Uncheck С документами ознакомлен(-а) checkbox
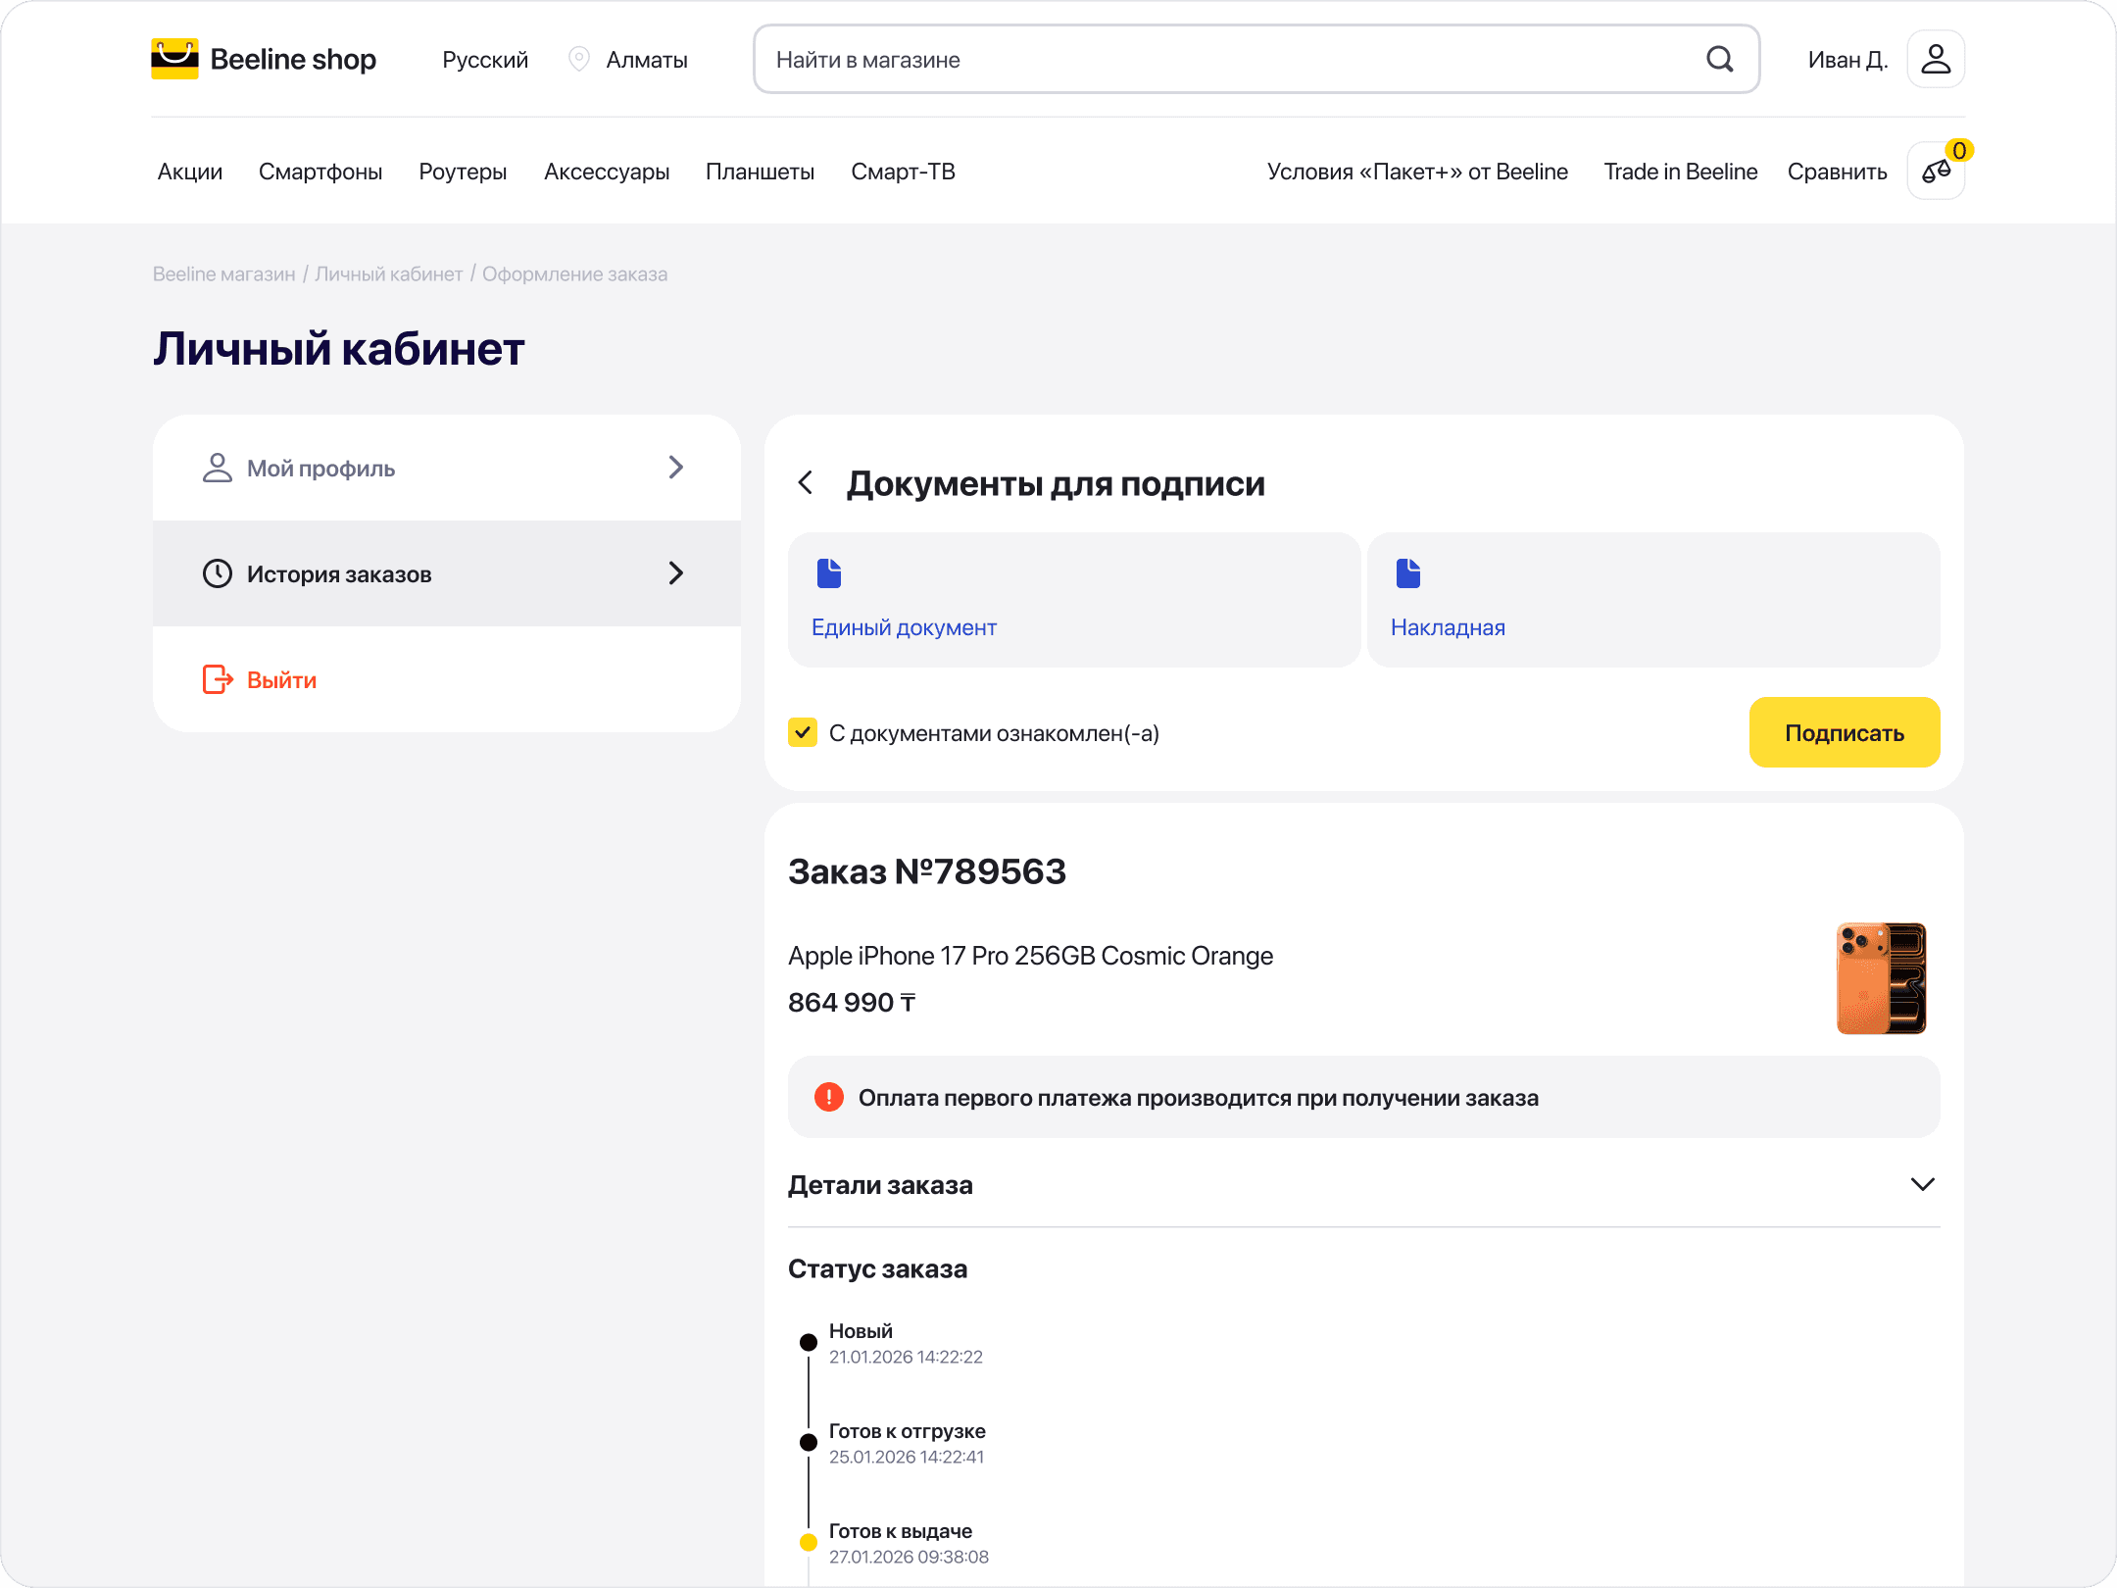Viewport: 2117px width, 1588px height. tap(803, 732)
